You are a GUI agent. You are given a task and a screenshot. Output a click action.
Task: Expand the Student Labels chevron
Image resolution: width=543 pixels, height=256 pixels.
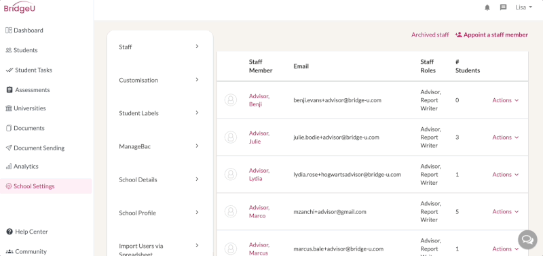point(197,112)
